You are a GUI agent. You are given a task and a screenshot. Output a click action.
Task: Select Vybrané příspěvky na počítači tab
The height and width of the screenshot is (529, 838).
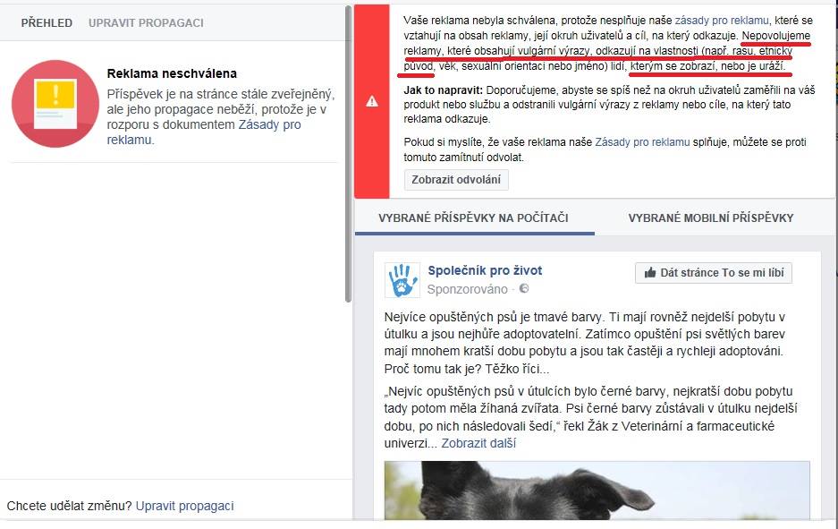(473, 218)
